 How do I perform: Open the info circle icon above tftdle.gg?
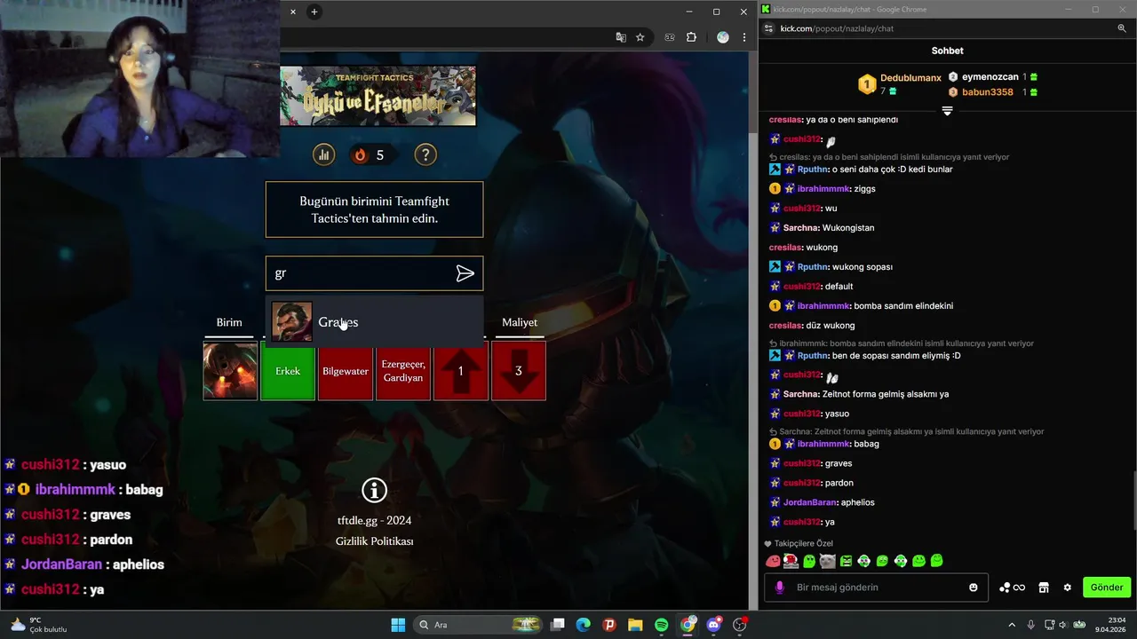click(x=375, y=490)
